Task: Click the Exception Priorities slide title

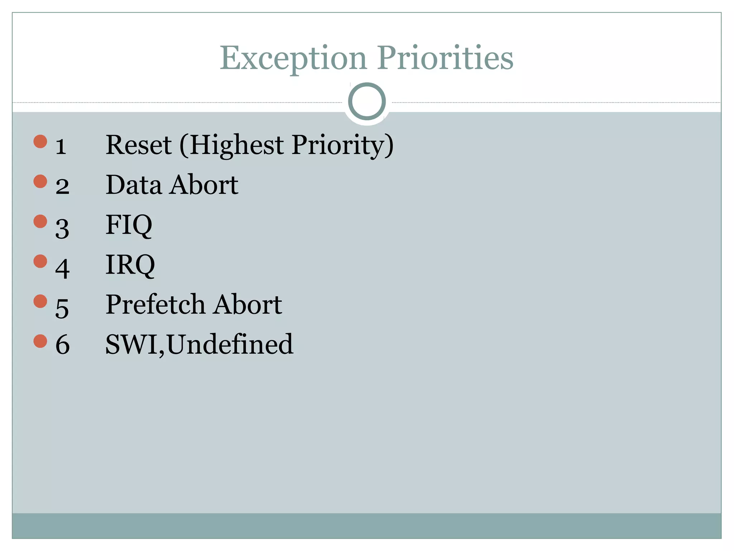Action: tap(366, 58)
